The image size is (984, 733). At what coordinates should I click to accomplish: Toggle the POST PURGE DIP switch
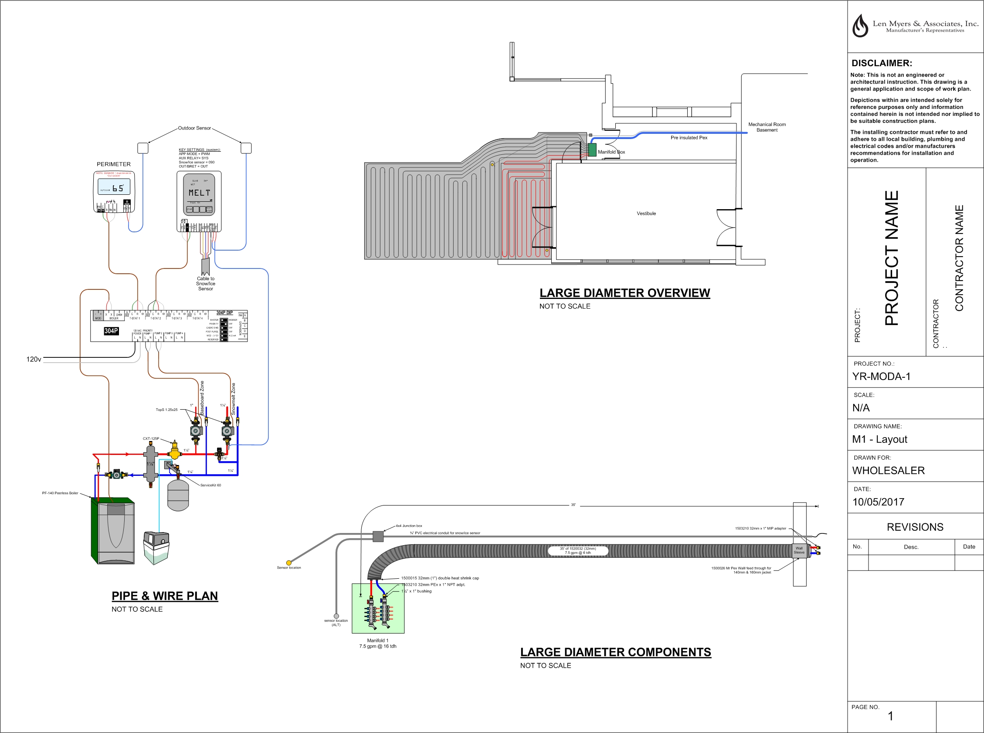tap(224, 332)
